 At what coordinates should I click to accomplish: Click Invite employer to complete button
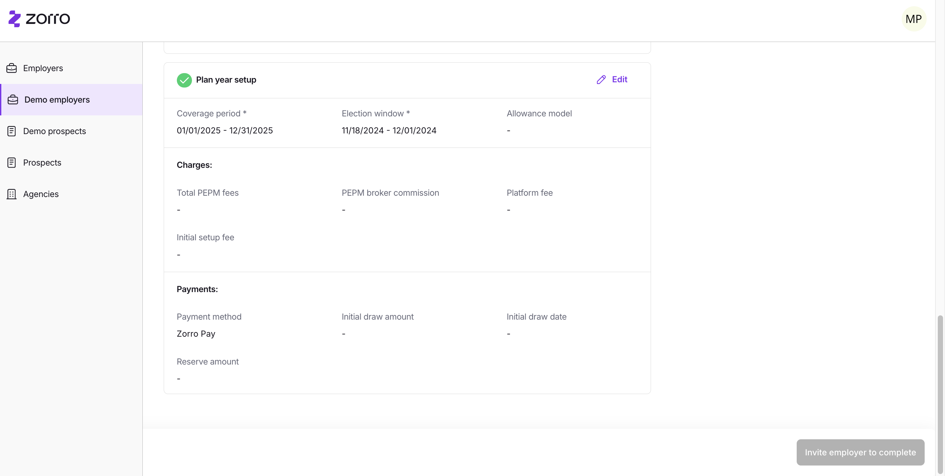pos(860,452)
